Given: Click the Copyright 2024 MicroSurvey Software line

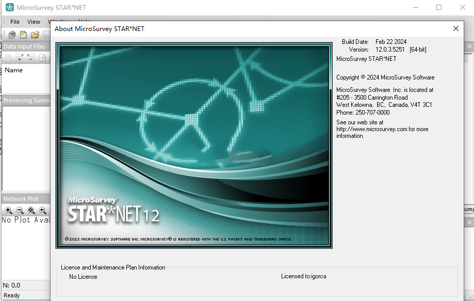Looking at the screenshot, I should (385, 77).
